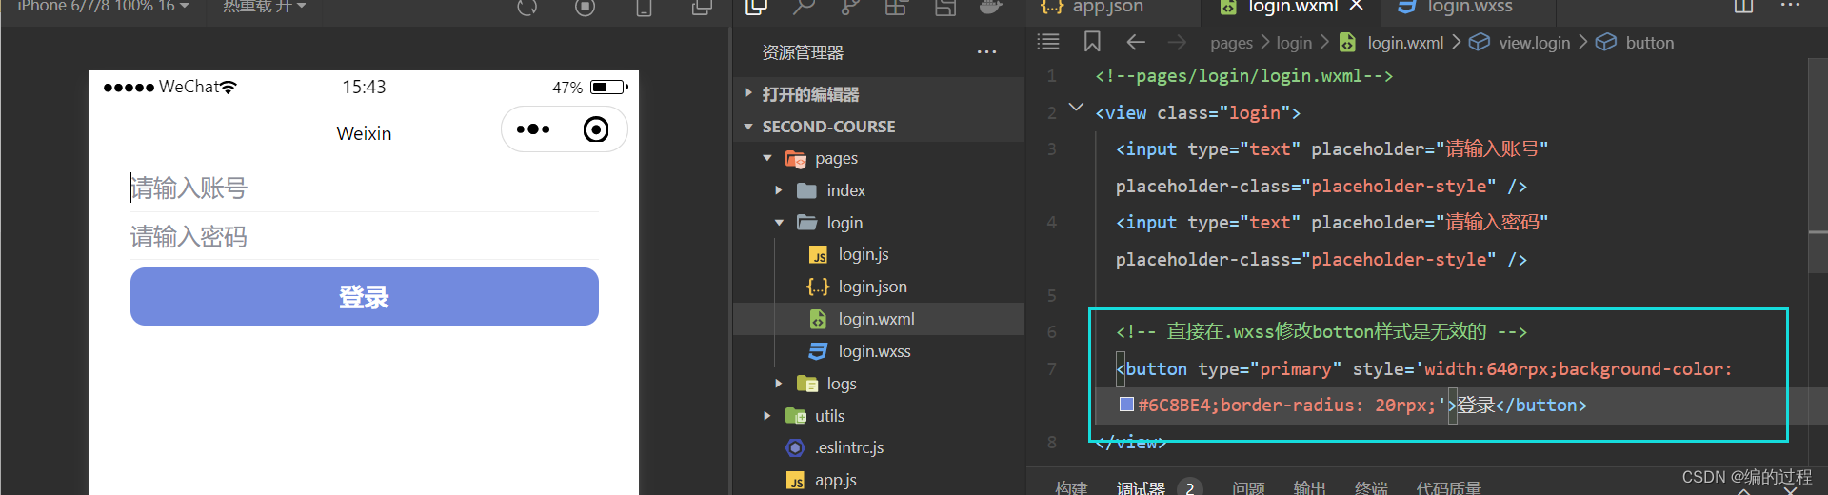Focus the 请输入密码 input field
This screenshot has height=495, width=1828.
click(x=365, y=236)
